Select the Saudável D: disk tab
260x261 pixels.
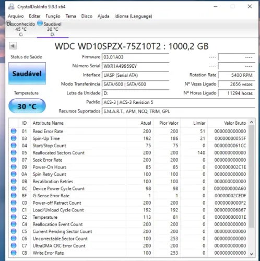click(53, 29)
